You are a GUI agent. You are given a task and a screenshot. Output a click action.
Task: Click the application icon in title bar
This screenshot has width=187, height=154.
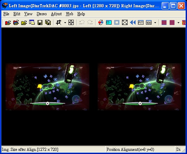[5, 6]
